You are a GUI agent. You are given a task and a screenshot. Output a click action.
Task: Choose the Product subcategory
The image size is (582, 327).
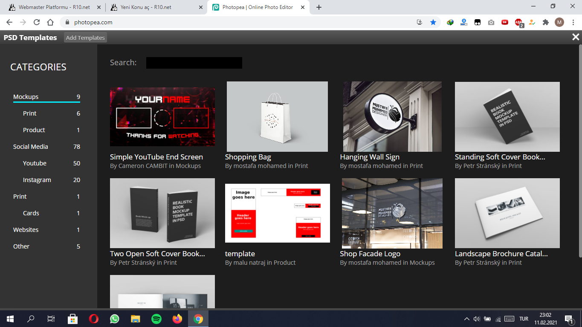51,130
